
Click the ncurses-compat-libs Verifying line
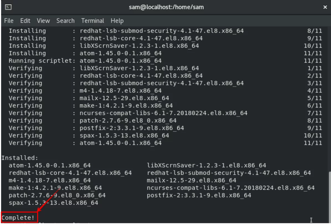point(165,113)
